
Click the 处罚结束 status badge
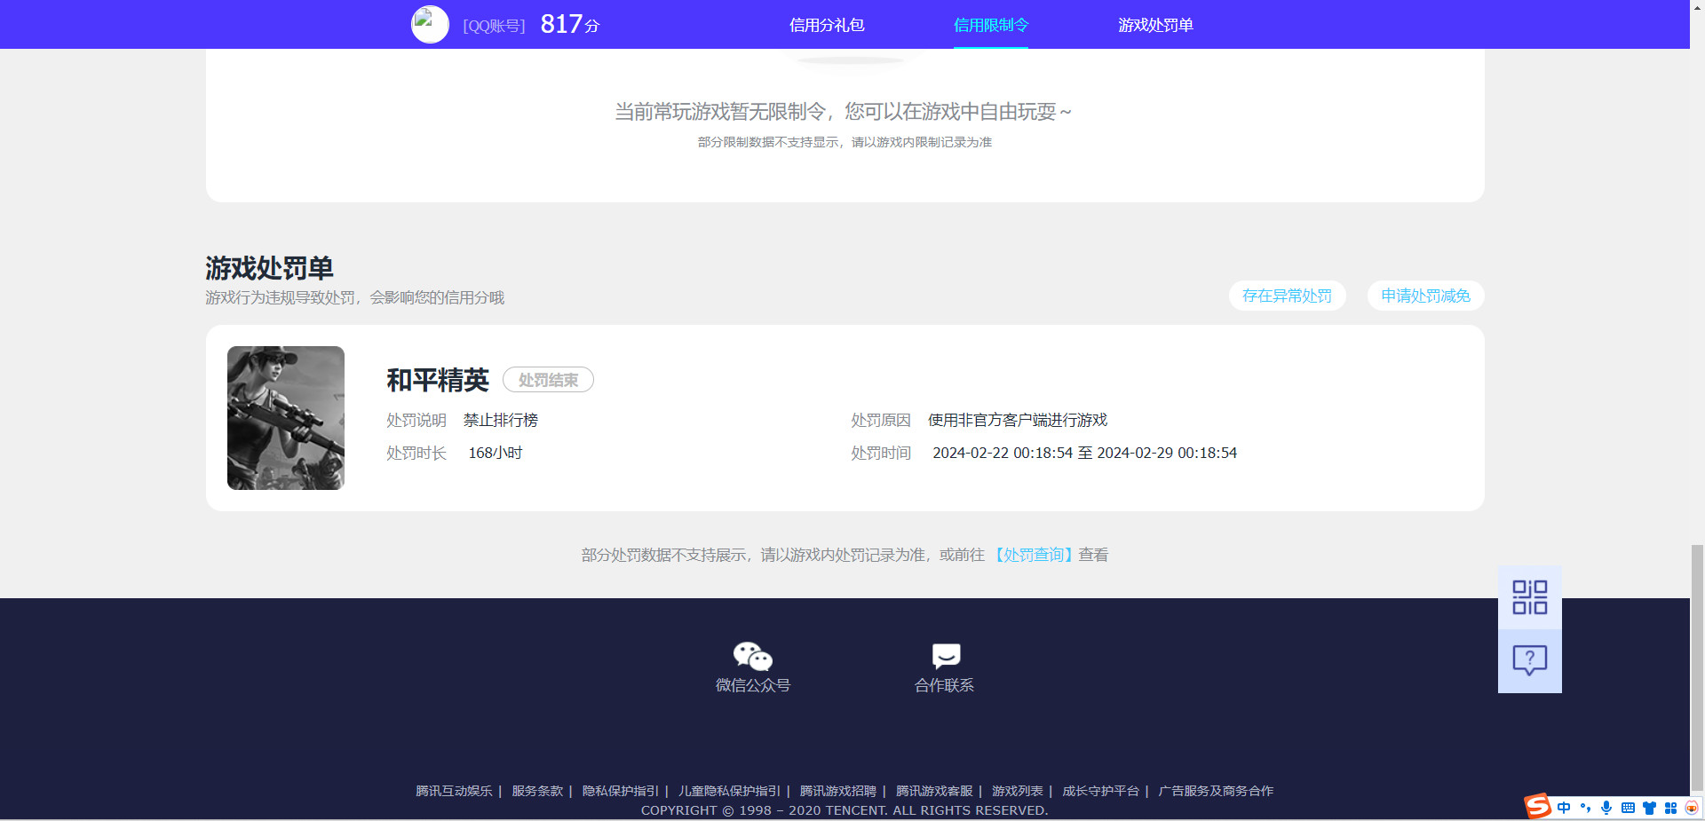[x=548, y=380]
